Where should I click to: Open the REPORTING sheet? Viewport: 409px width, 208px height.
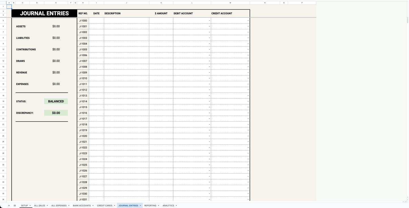coord(150,205)
